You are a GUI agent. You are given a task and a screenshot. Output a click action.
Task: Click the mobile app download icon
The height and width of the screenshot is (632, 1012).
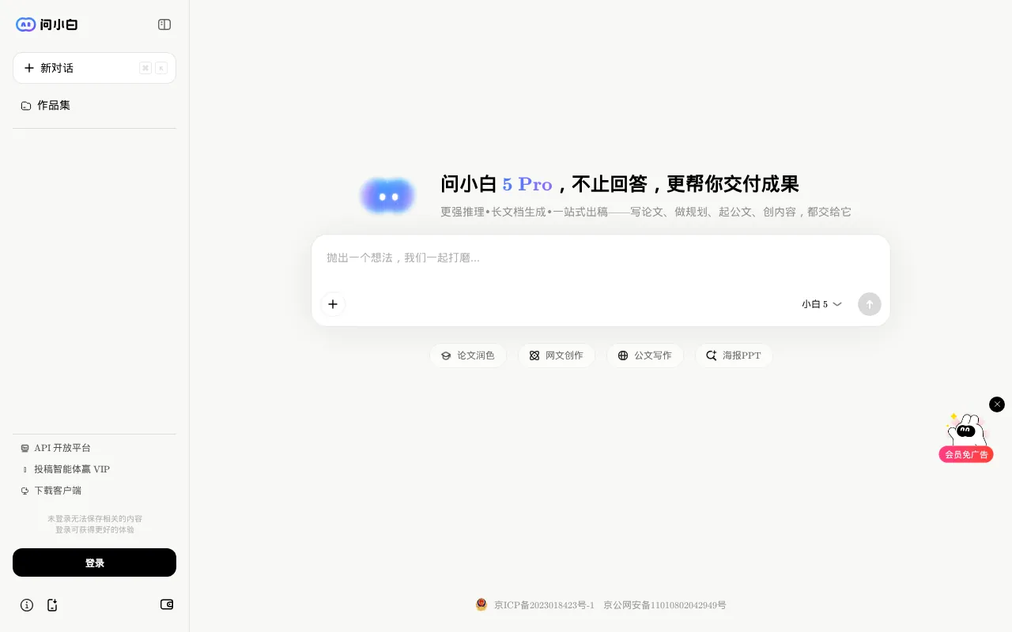[x=52, y=605]
